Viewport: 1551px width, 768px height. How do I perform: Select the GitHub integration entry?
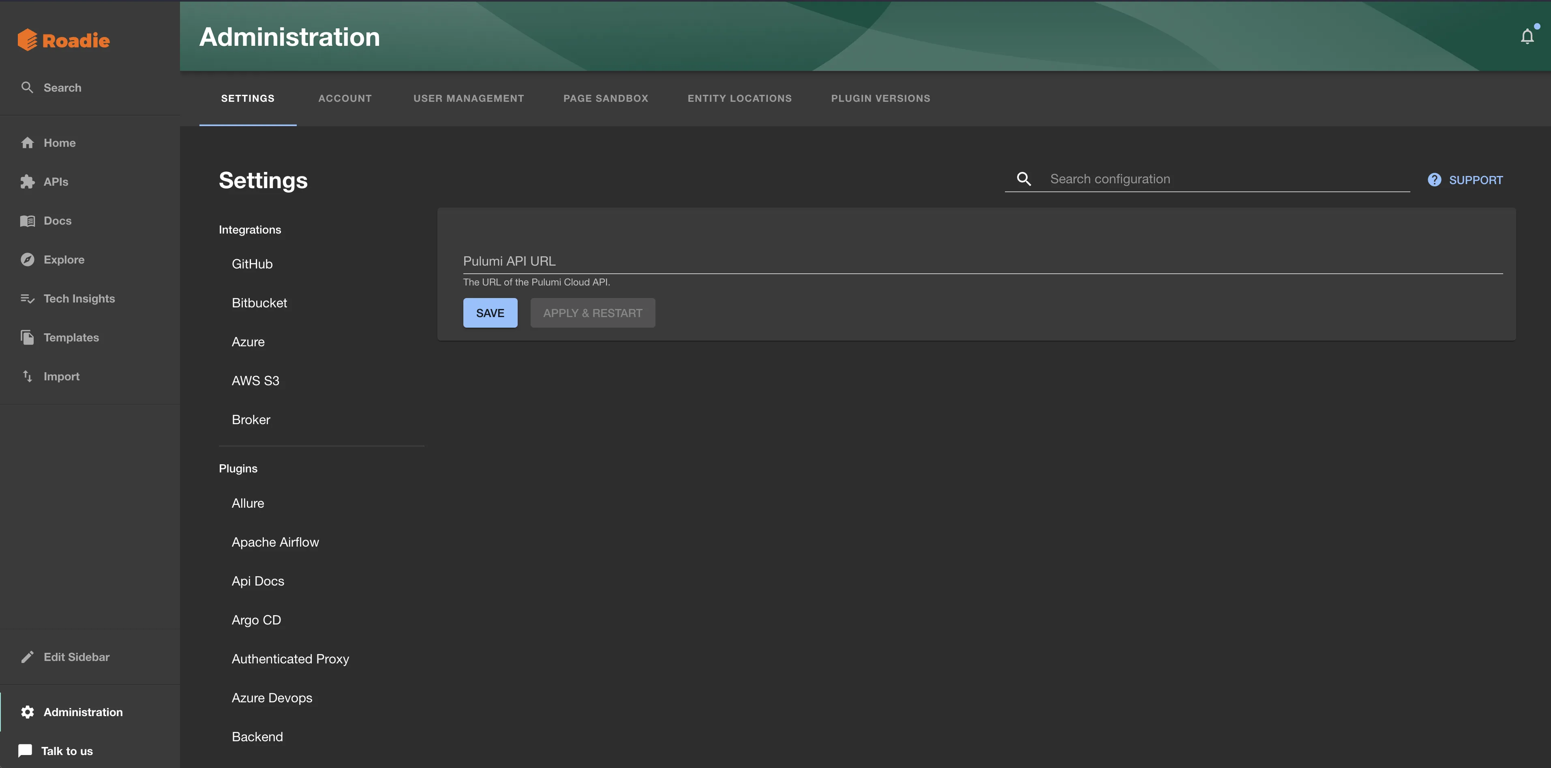[252, 263]
